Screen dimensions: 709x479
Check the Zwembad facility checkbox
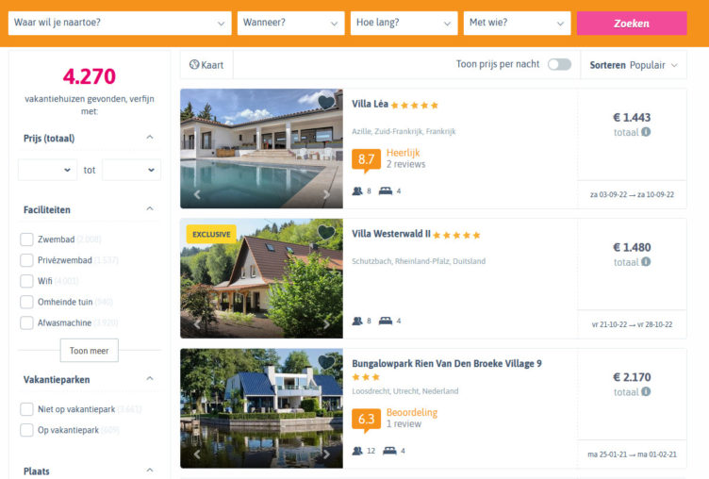click(26, 239)
